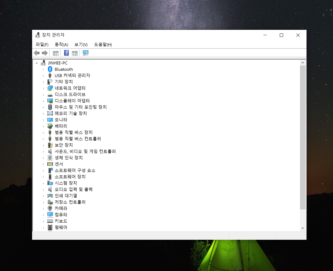Click the 장치 관리자 title bar icon
The width and height of the screenshot is (333, 271).
[37, 35]
